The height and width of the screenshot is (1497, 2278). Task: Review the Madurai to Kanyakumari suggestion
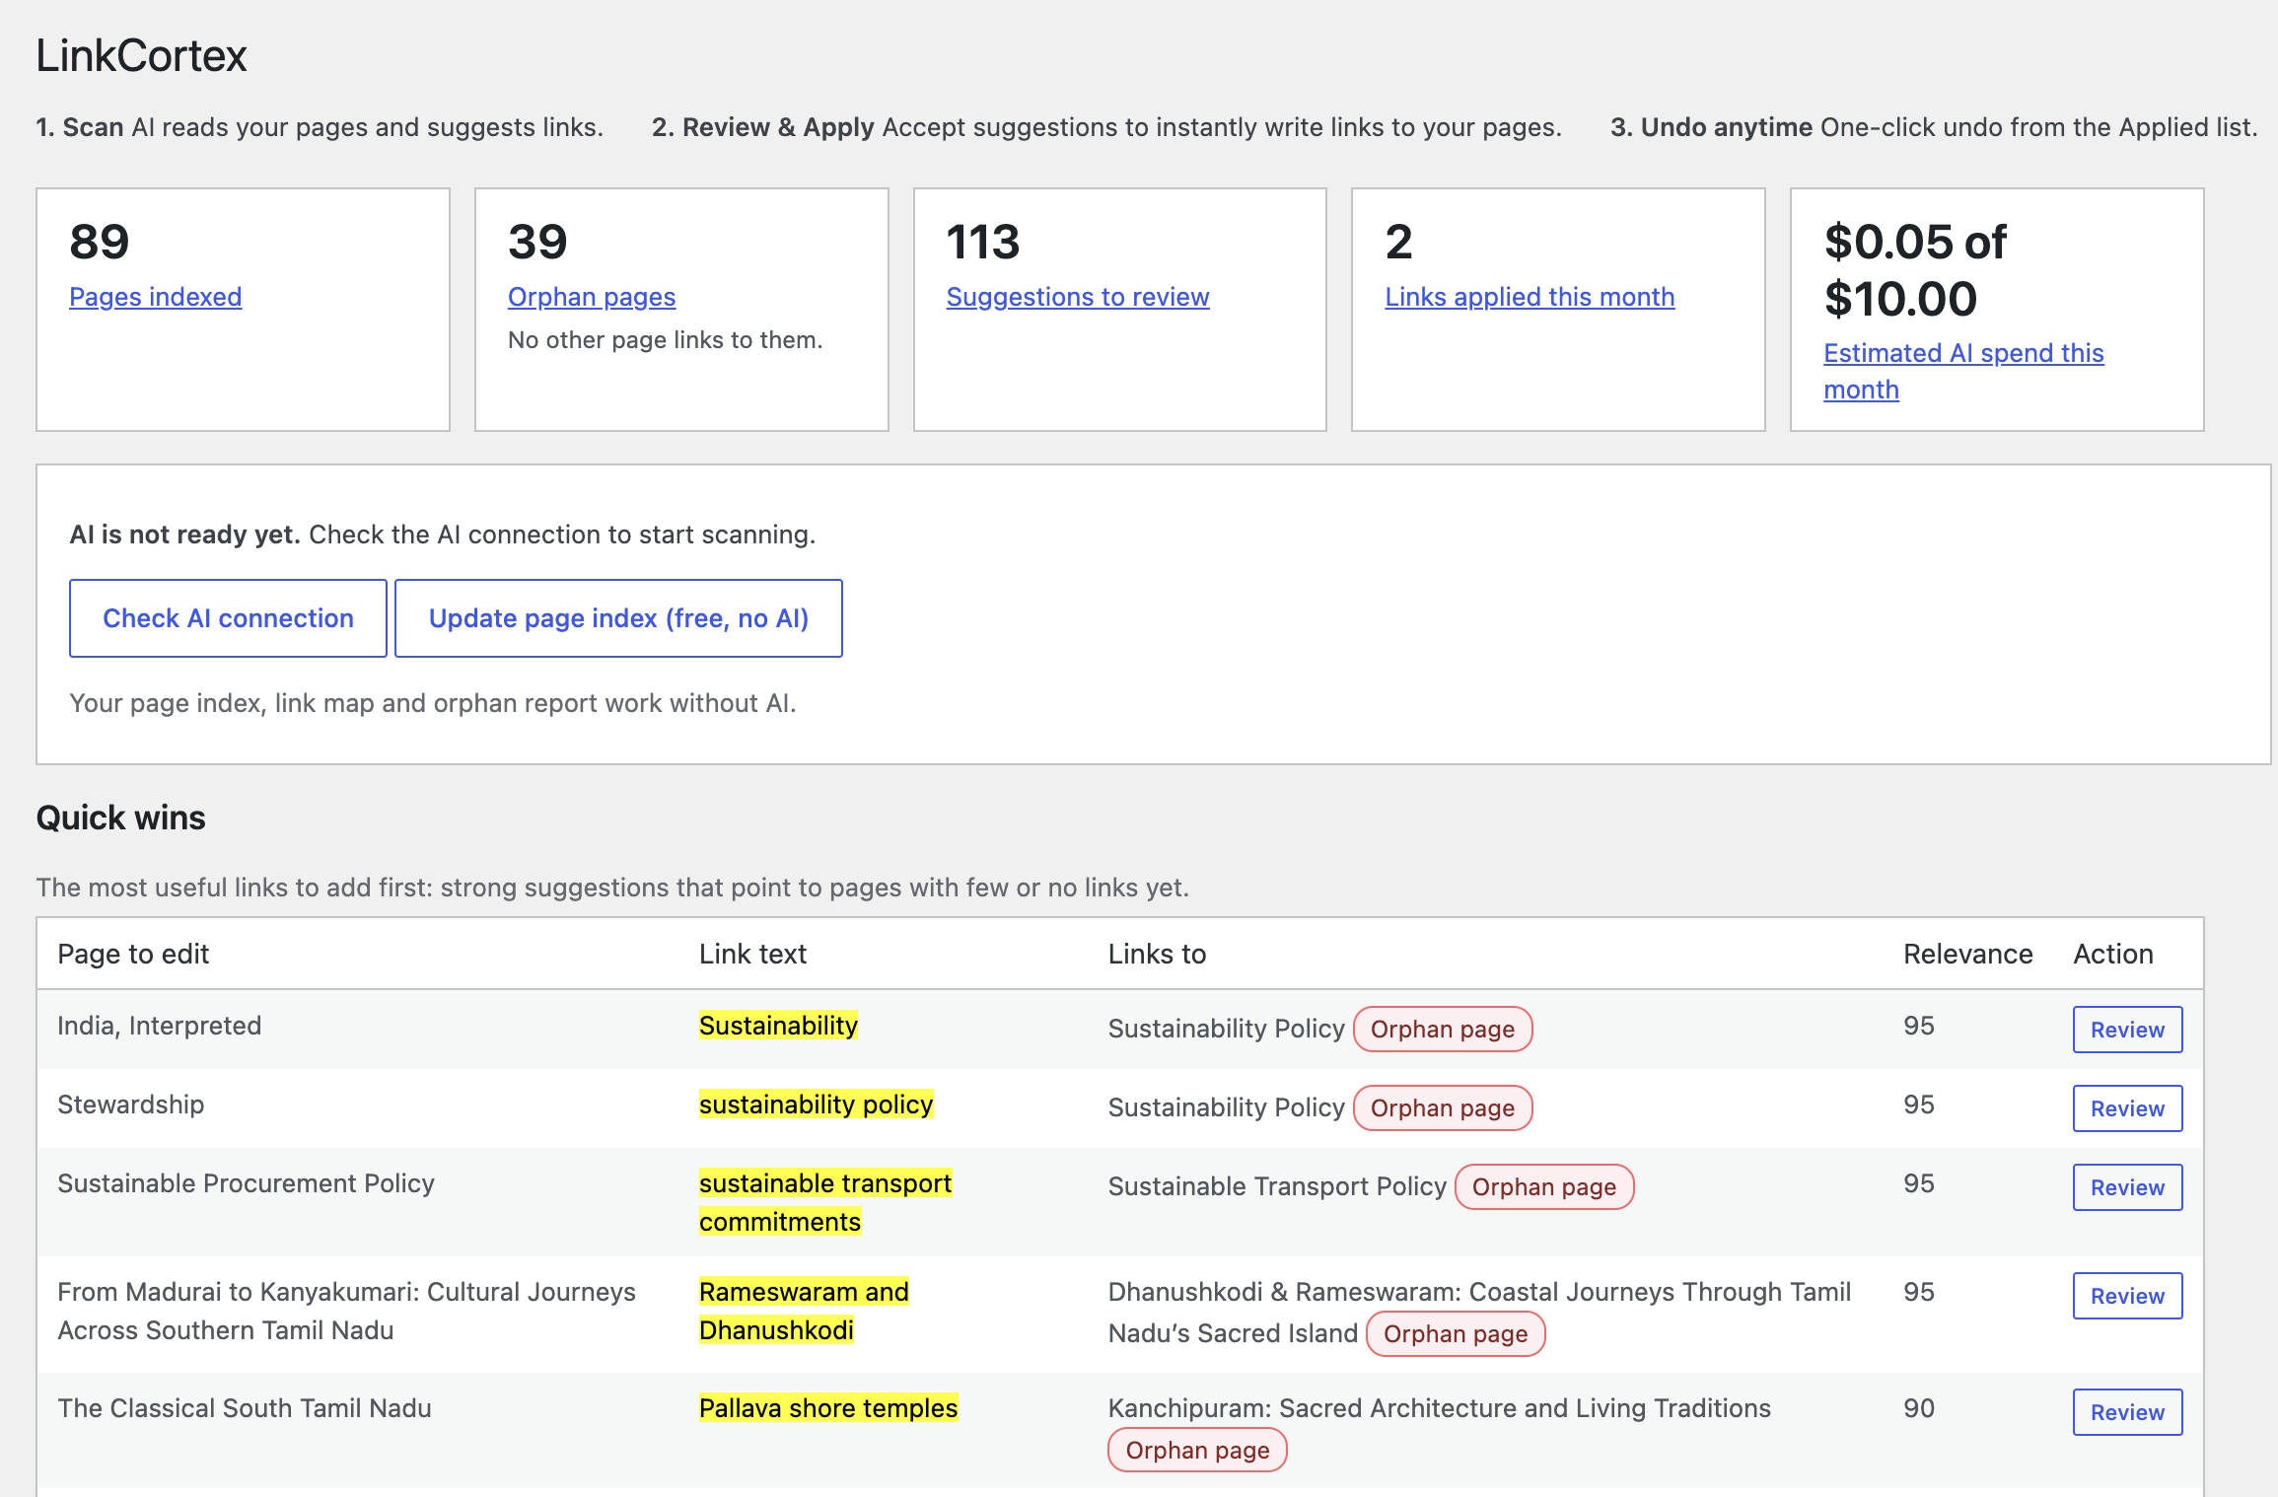[x=2127, y=1296]
